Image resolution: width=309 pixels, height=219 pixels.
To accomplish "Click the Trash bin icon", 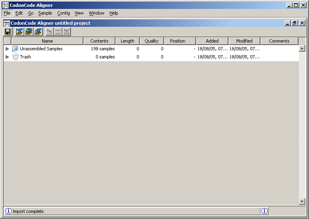I will pos(15,57).
